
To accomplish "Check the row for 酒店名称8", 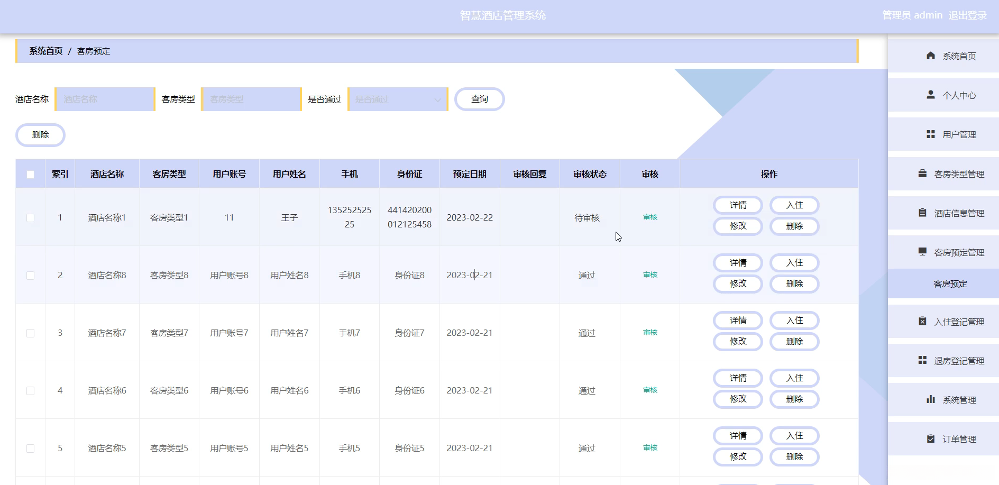I will (31, 276).
